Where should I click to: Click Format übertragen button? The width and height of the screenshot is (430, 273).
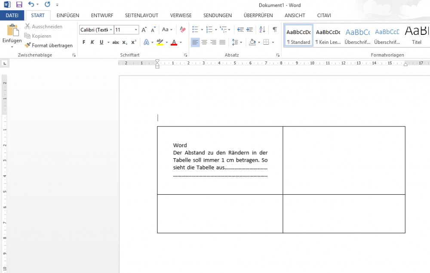49,45
